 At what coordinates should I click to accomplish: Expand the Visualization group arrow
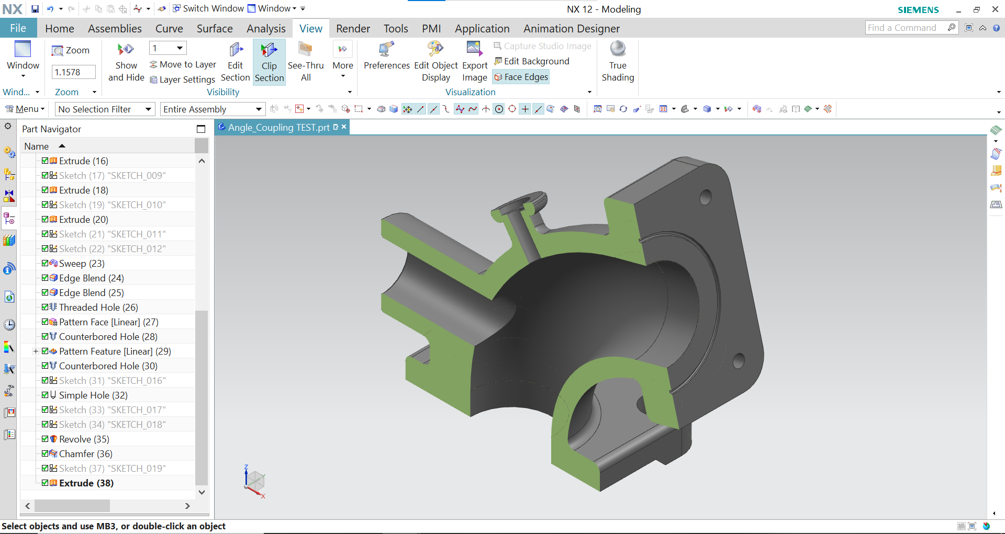pos(589,92)
